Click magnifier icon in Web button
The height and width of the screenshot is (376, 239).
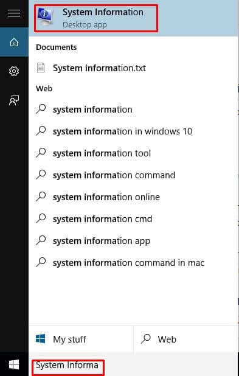pos(146,339)
